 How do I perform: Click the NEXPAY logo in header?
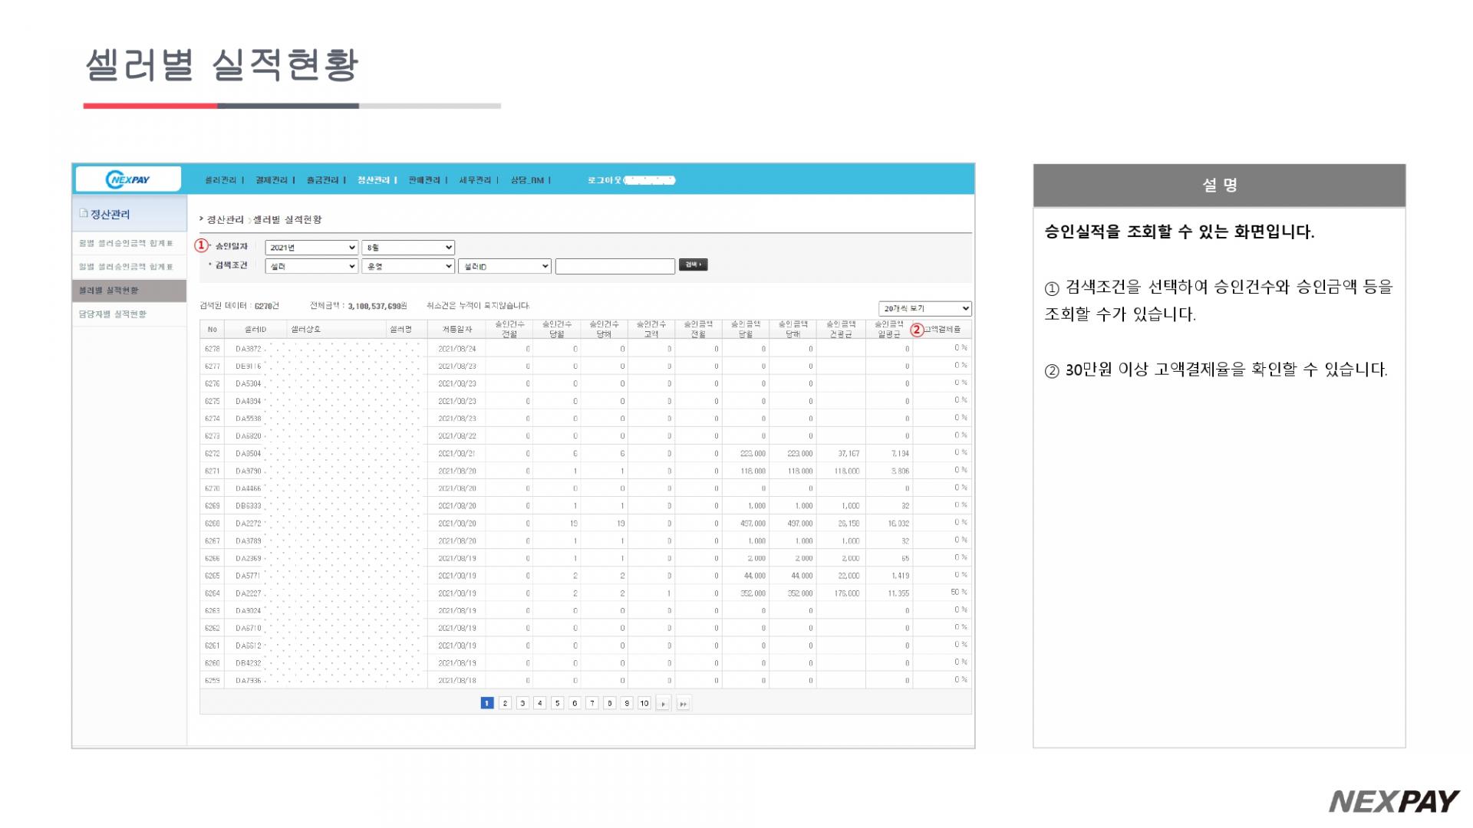[x=128, y=179]
